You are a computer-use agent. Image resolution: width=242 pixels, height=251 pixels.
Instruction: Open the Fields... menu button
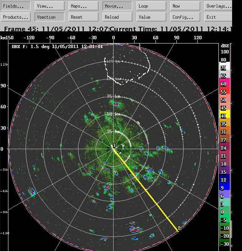(16, 6)
